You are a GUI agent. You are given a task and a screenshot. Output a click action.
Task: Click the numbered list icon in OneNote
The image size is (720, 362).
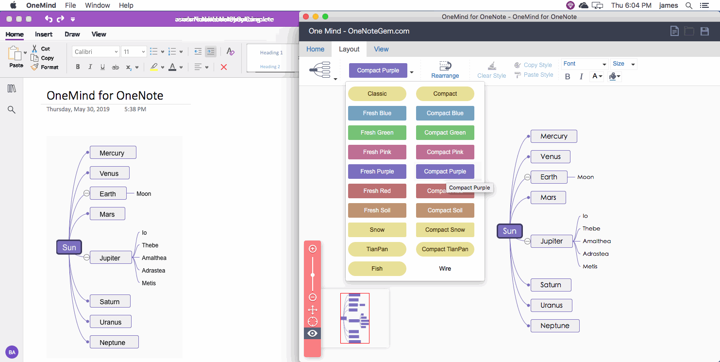(x=172, y=52)
